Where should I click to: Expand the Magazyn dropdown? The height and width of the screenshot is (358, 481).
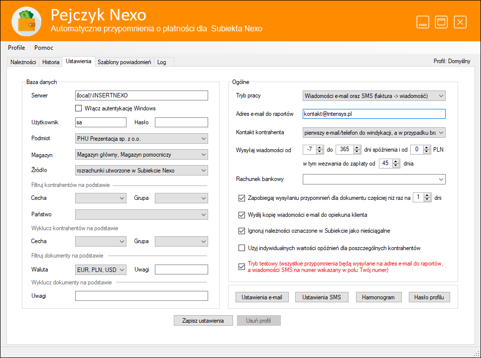tap(141, 154)
